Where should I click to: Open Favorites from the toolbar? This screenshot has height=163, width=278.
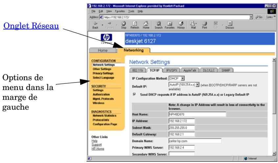click(x=170, y=25)
